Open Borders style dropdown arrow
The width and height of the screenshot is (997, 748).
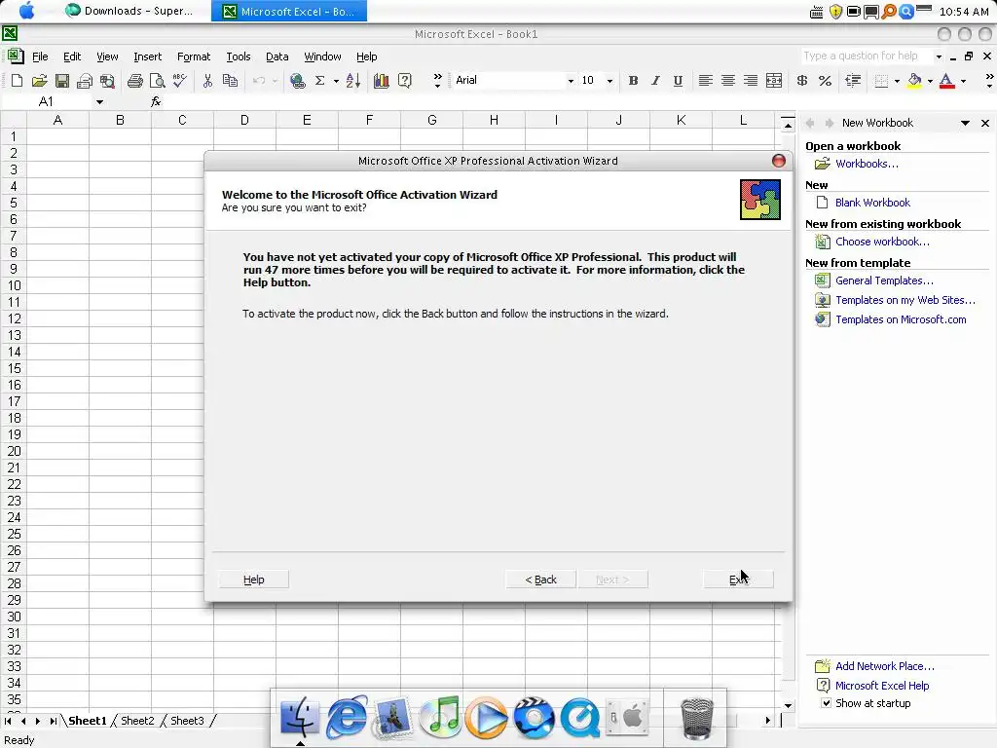click(x=897, y=81)
